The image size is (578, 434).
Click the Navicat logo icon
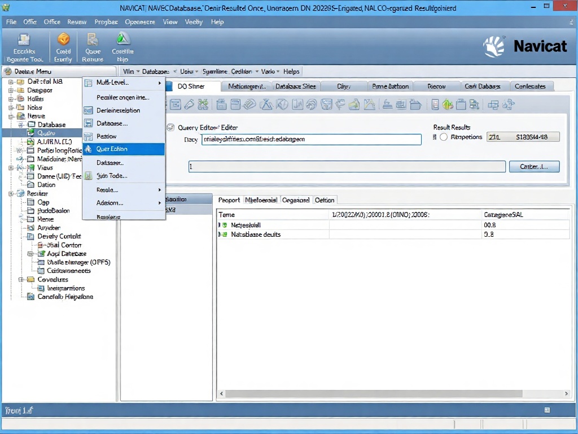(494, 46)
